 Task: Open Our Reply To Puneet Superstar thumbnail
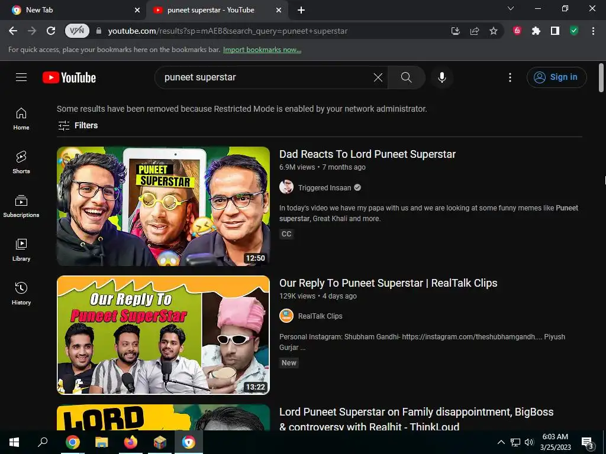[x=163, y=335]
